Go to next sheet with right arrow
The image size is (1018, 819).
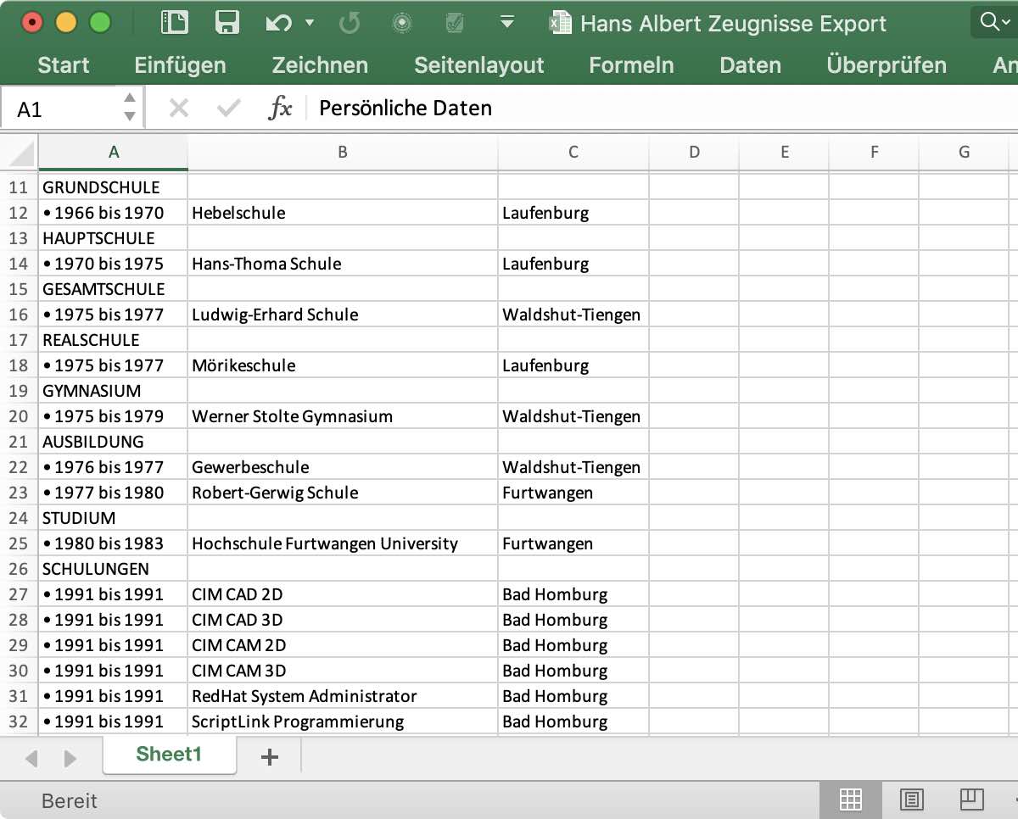[70, 758]
